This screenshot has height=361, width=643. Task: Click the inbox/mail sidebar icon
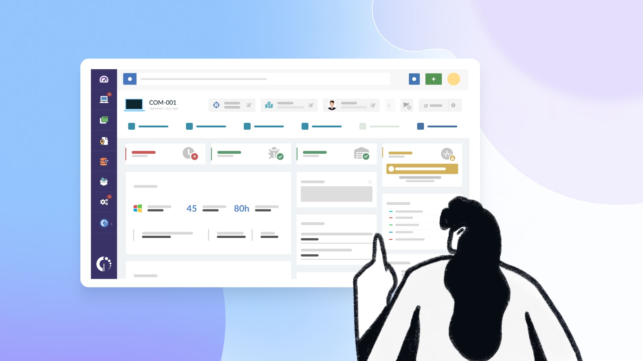(x=103, y=182)
